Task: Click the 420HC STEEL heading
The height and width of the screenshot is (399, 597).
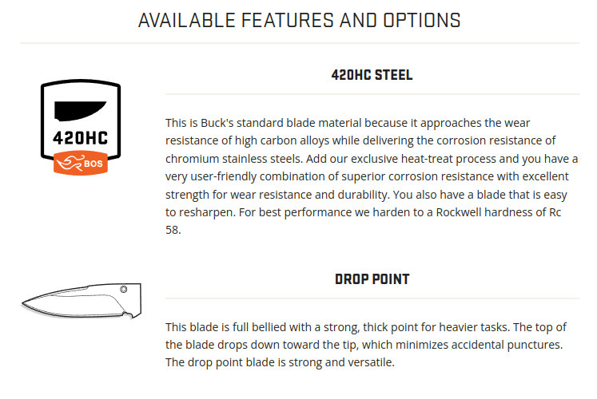Action: pos(372,75)
